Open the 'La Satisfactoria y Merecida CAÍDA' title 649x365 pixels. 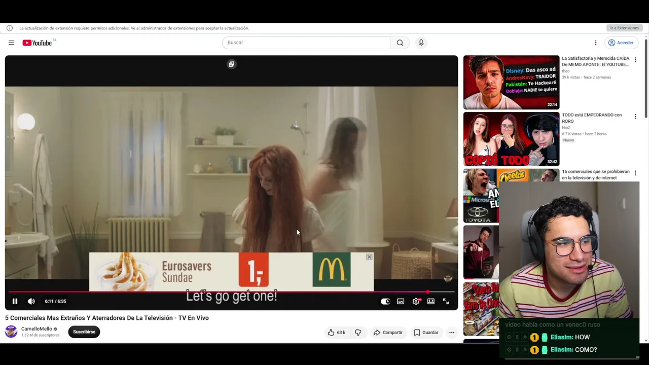click(x=595, y=61)
